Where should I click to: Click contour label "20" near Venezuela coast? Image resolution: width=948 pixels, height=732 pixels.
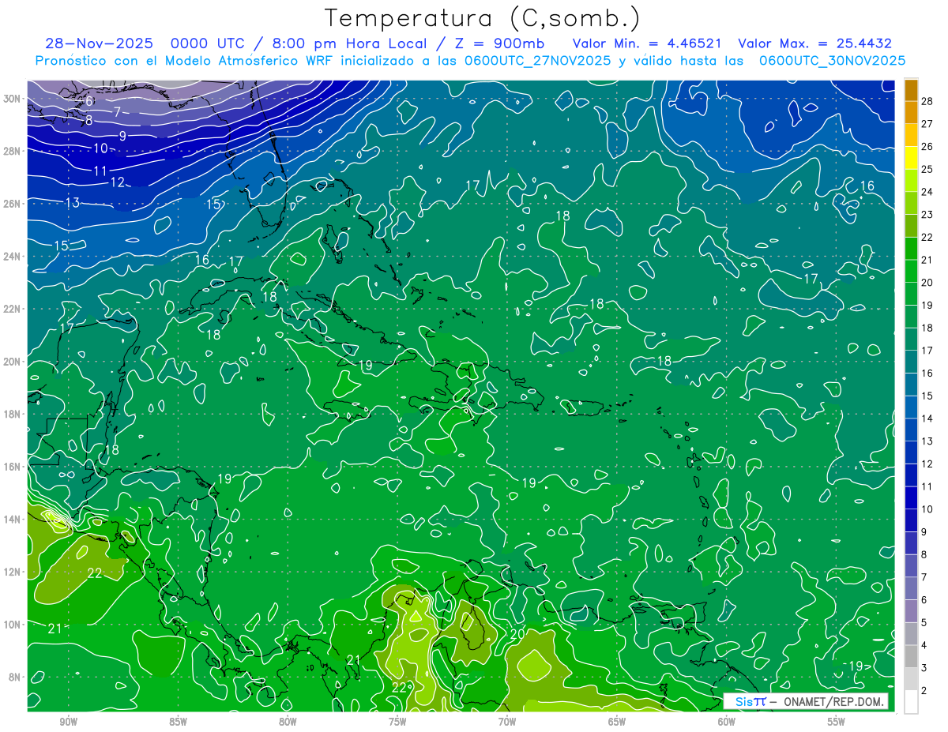coord(518,634)
